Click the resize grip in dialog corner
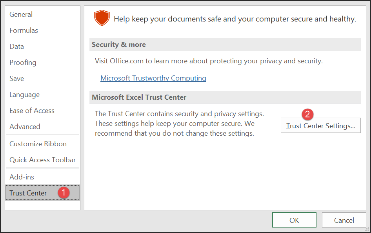Screen dimensions: 371x233 pyautogui.click(x=367, y=229)
